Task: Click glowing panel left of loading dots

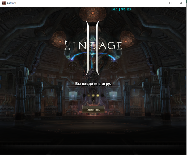Action: tap(74, 95)
